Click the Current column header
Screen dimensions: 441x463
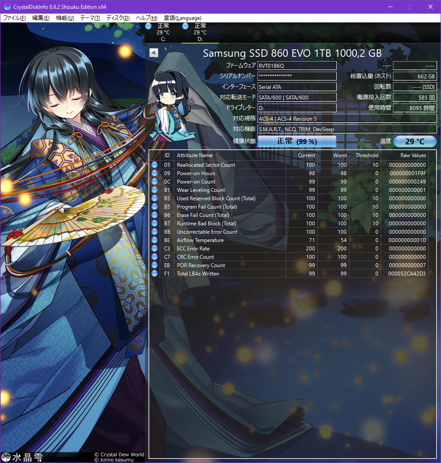point(306,155)
